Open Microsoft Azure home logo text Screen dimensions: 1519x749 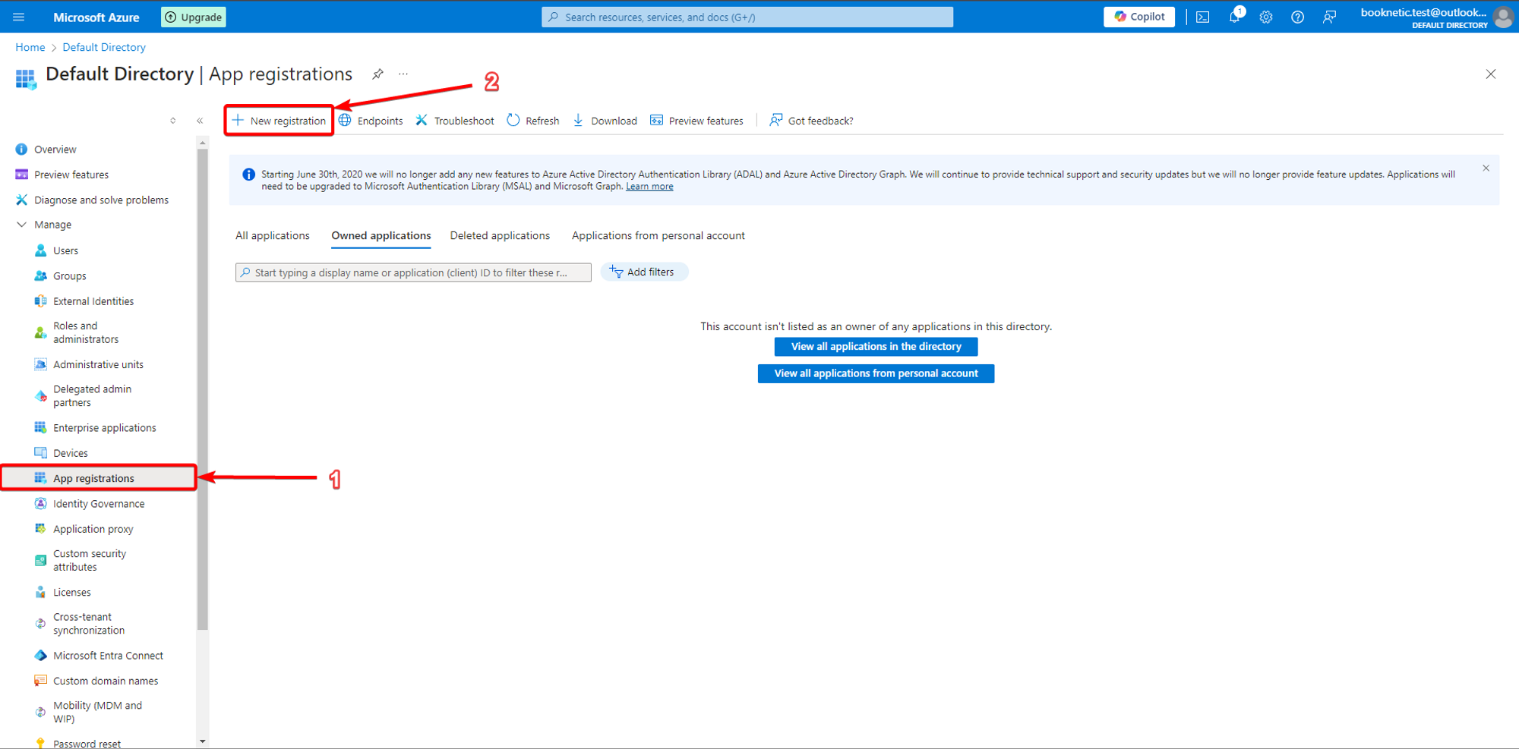[x=96, y=17]
